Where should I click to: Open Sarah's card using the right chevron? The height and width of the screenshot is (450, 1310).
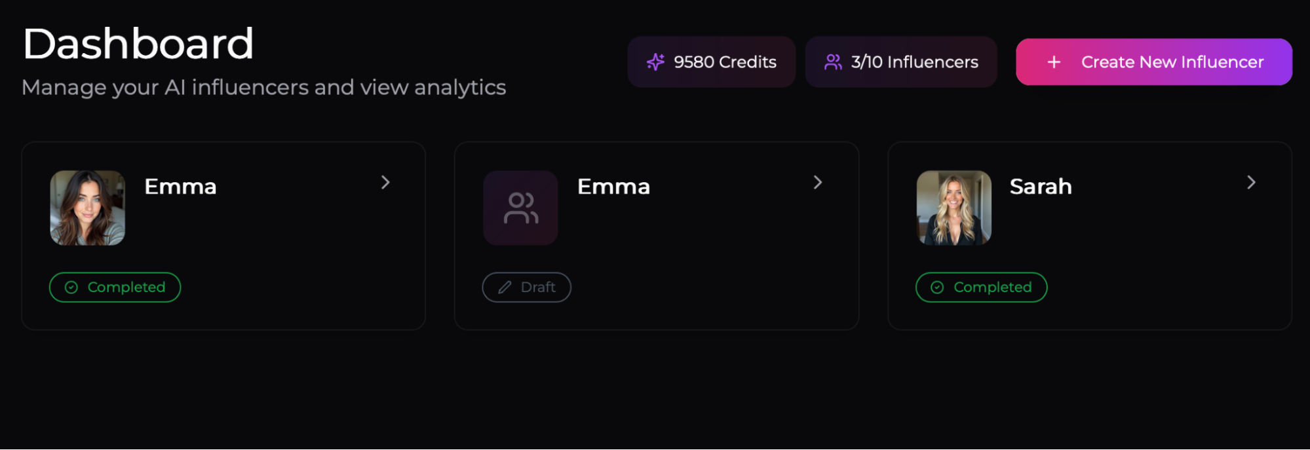pos(1251,183)
